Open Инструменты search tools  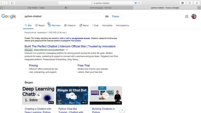click(122, 25)
